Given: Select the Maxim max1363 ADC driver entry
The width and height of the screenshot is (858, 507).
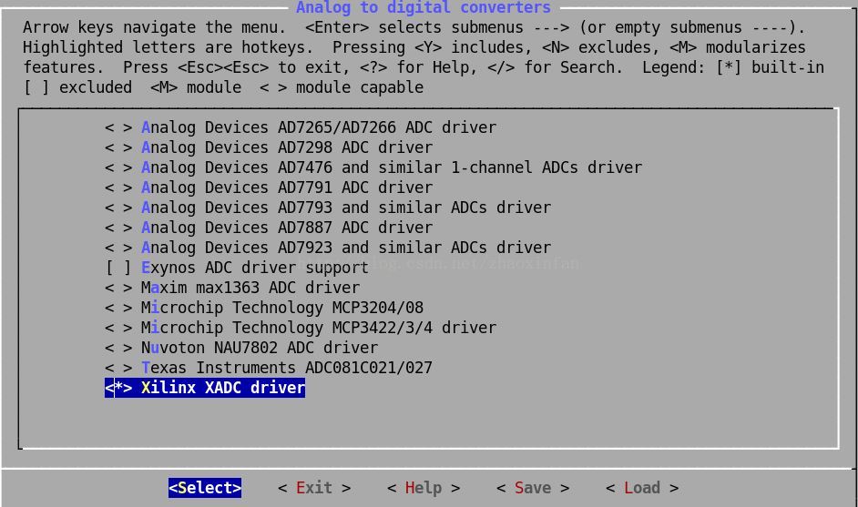Looking at the screenshot, I should 250,288.
